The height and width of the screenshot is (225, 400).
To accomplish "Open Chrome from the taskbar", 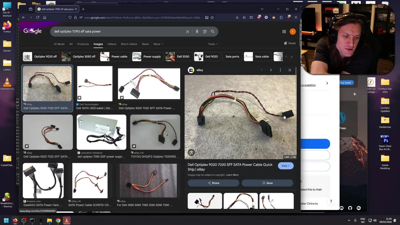I will coord(58,221).
